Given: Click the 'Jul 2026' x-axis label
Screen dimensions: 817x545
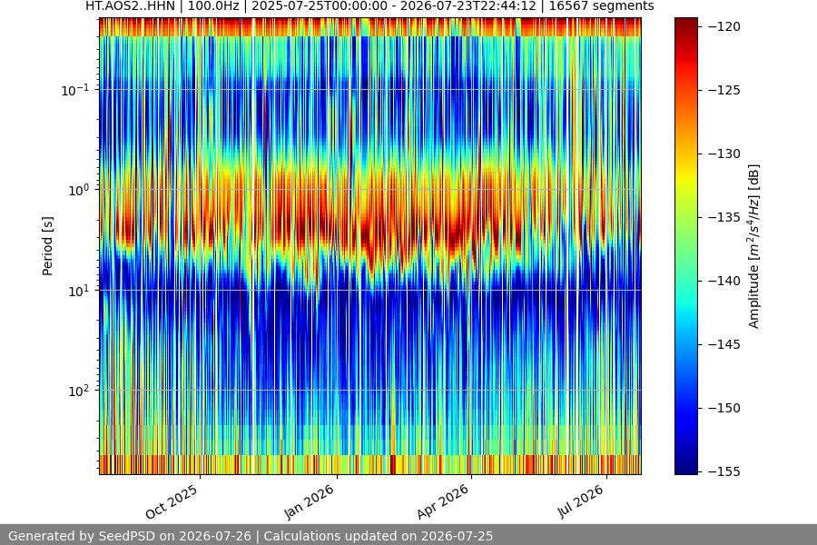Looking at the screenshot, I should [x=580, y=501].
